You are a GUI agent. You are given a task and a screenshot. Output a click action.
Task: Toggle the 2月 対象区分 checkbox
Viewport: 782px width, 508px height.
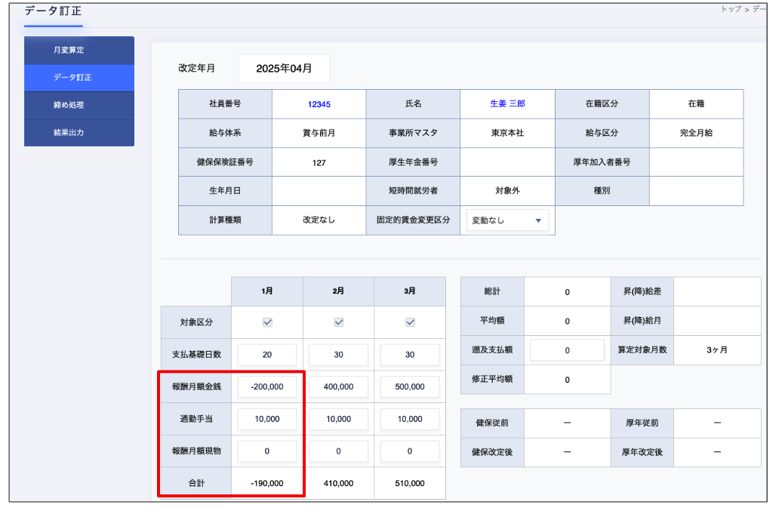pos(339,322)
